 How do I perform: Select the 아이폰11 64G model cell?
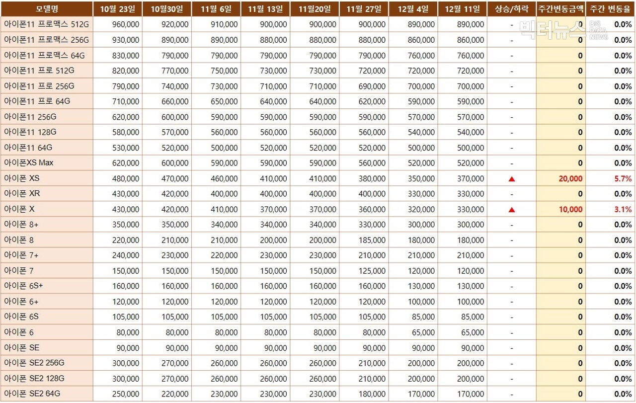pos(47,148)
